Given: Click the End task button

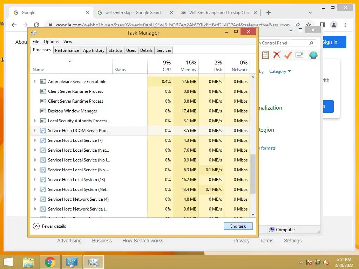Looking at the screenshot, I should 238,226.
